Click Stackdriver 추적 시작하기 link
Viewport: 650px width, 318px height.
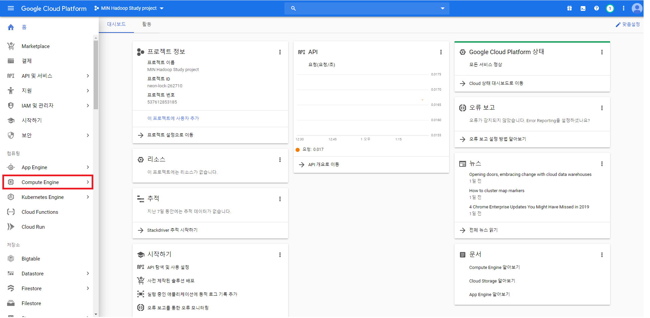(x=172, y=230)
